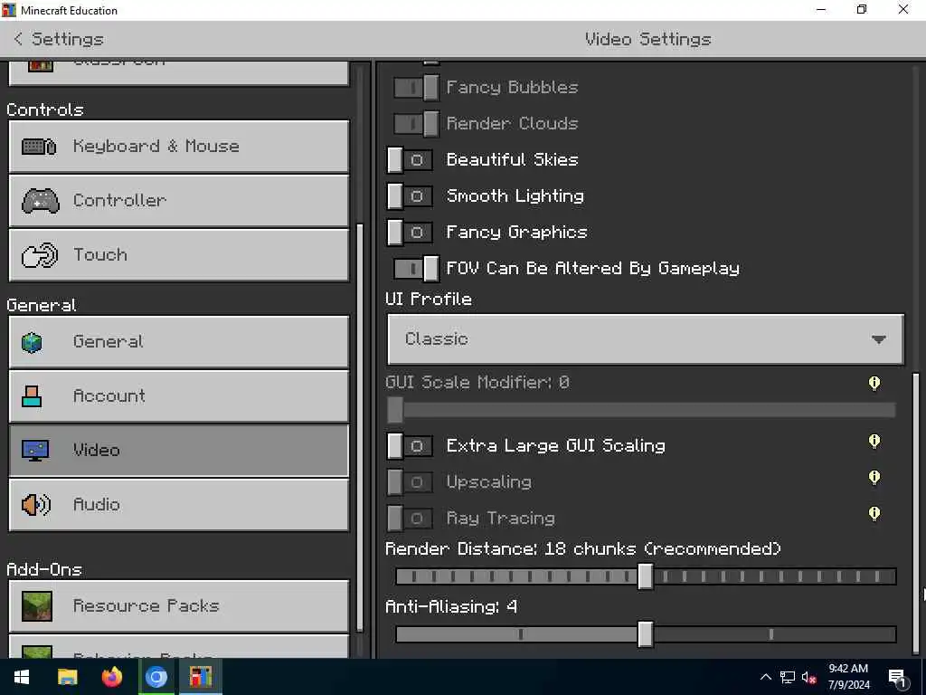Click the Anti-Aliasing slider handle
The height and width of the screenshot is (695, 926).
[x=646, y=634]
